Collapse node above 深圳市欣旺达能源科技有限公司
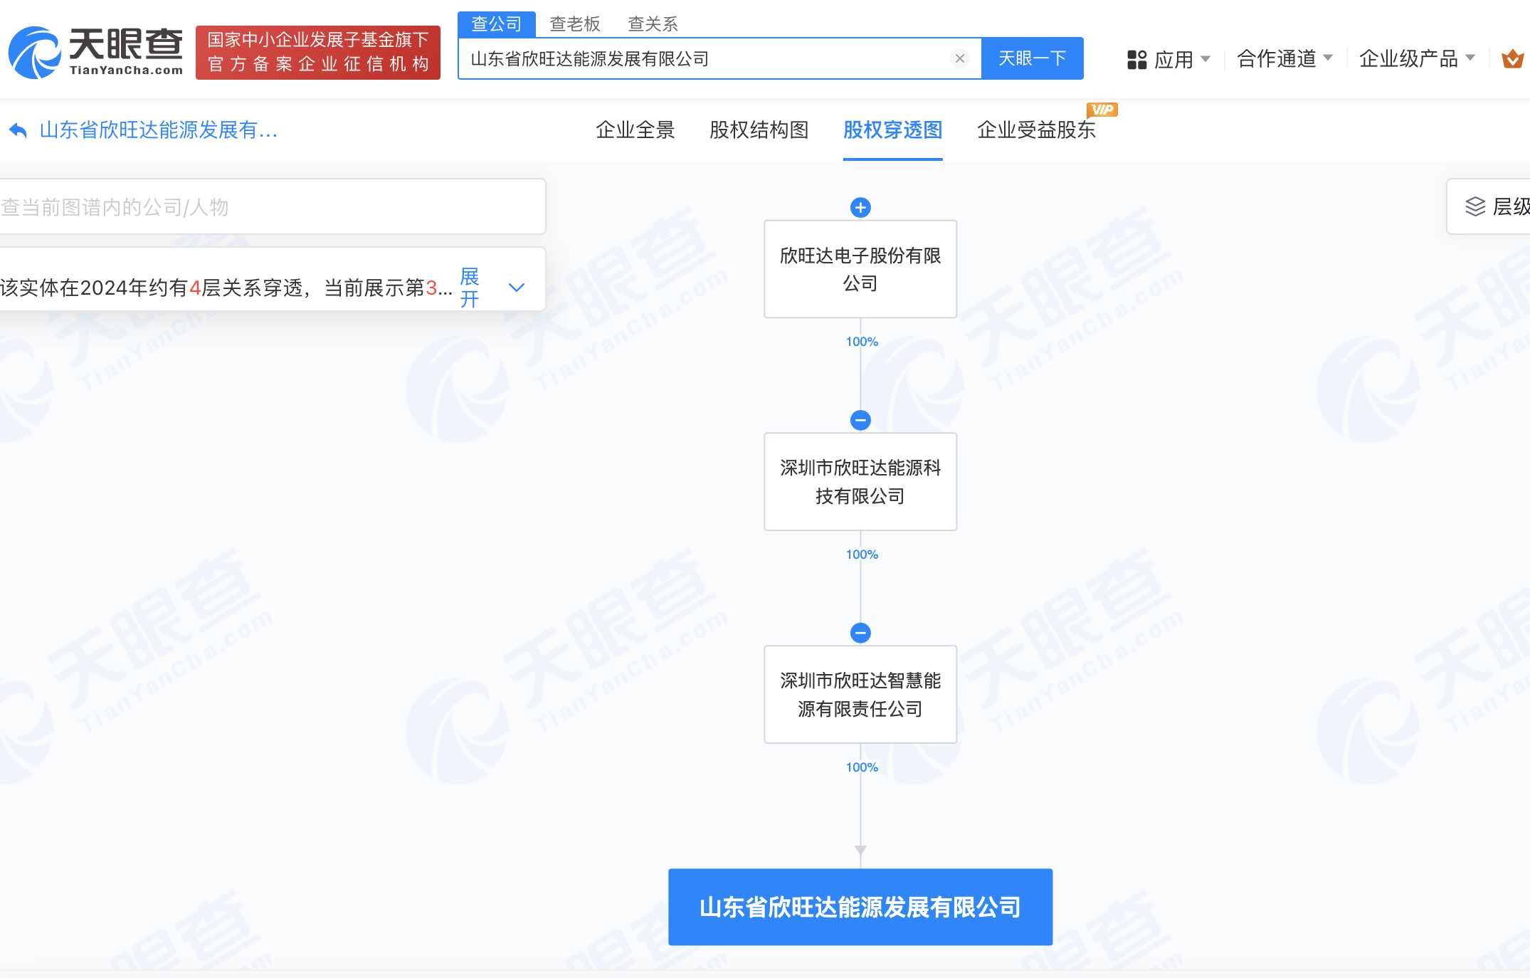 pos(860,420)
